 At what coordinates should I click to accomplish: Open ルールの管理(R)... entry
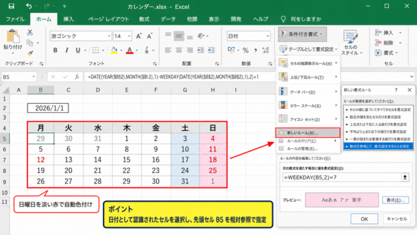[x=308, y=149]
